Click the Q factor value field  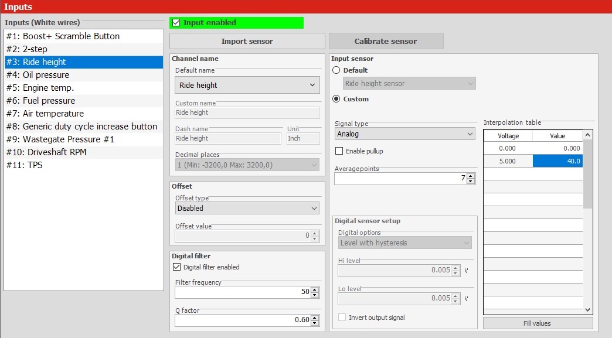[243, 320]
